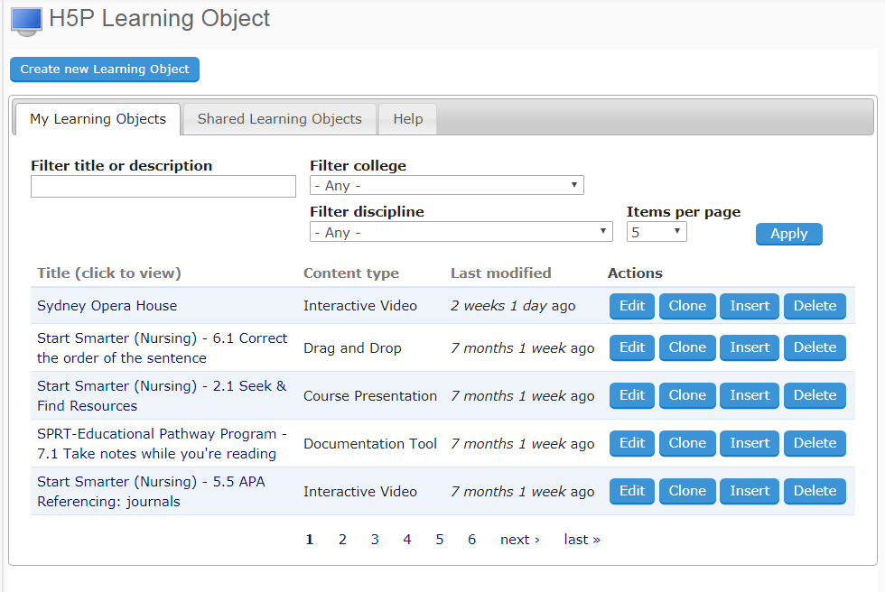Open Sydney Opera House learning object
Viewport: 885px width, 592px height.
107,306
